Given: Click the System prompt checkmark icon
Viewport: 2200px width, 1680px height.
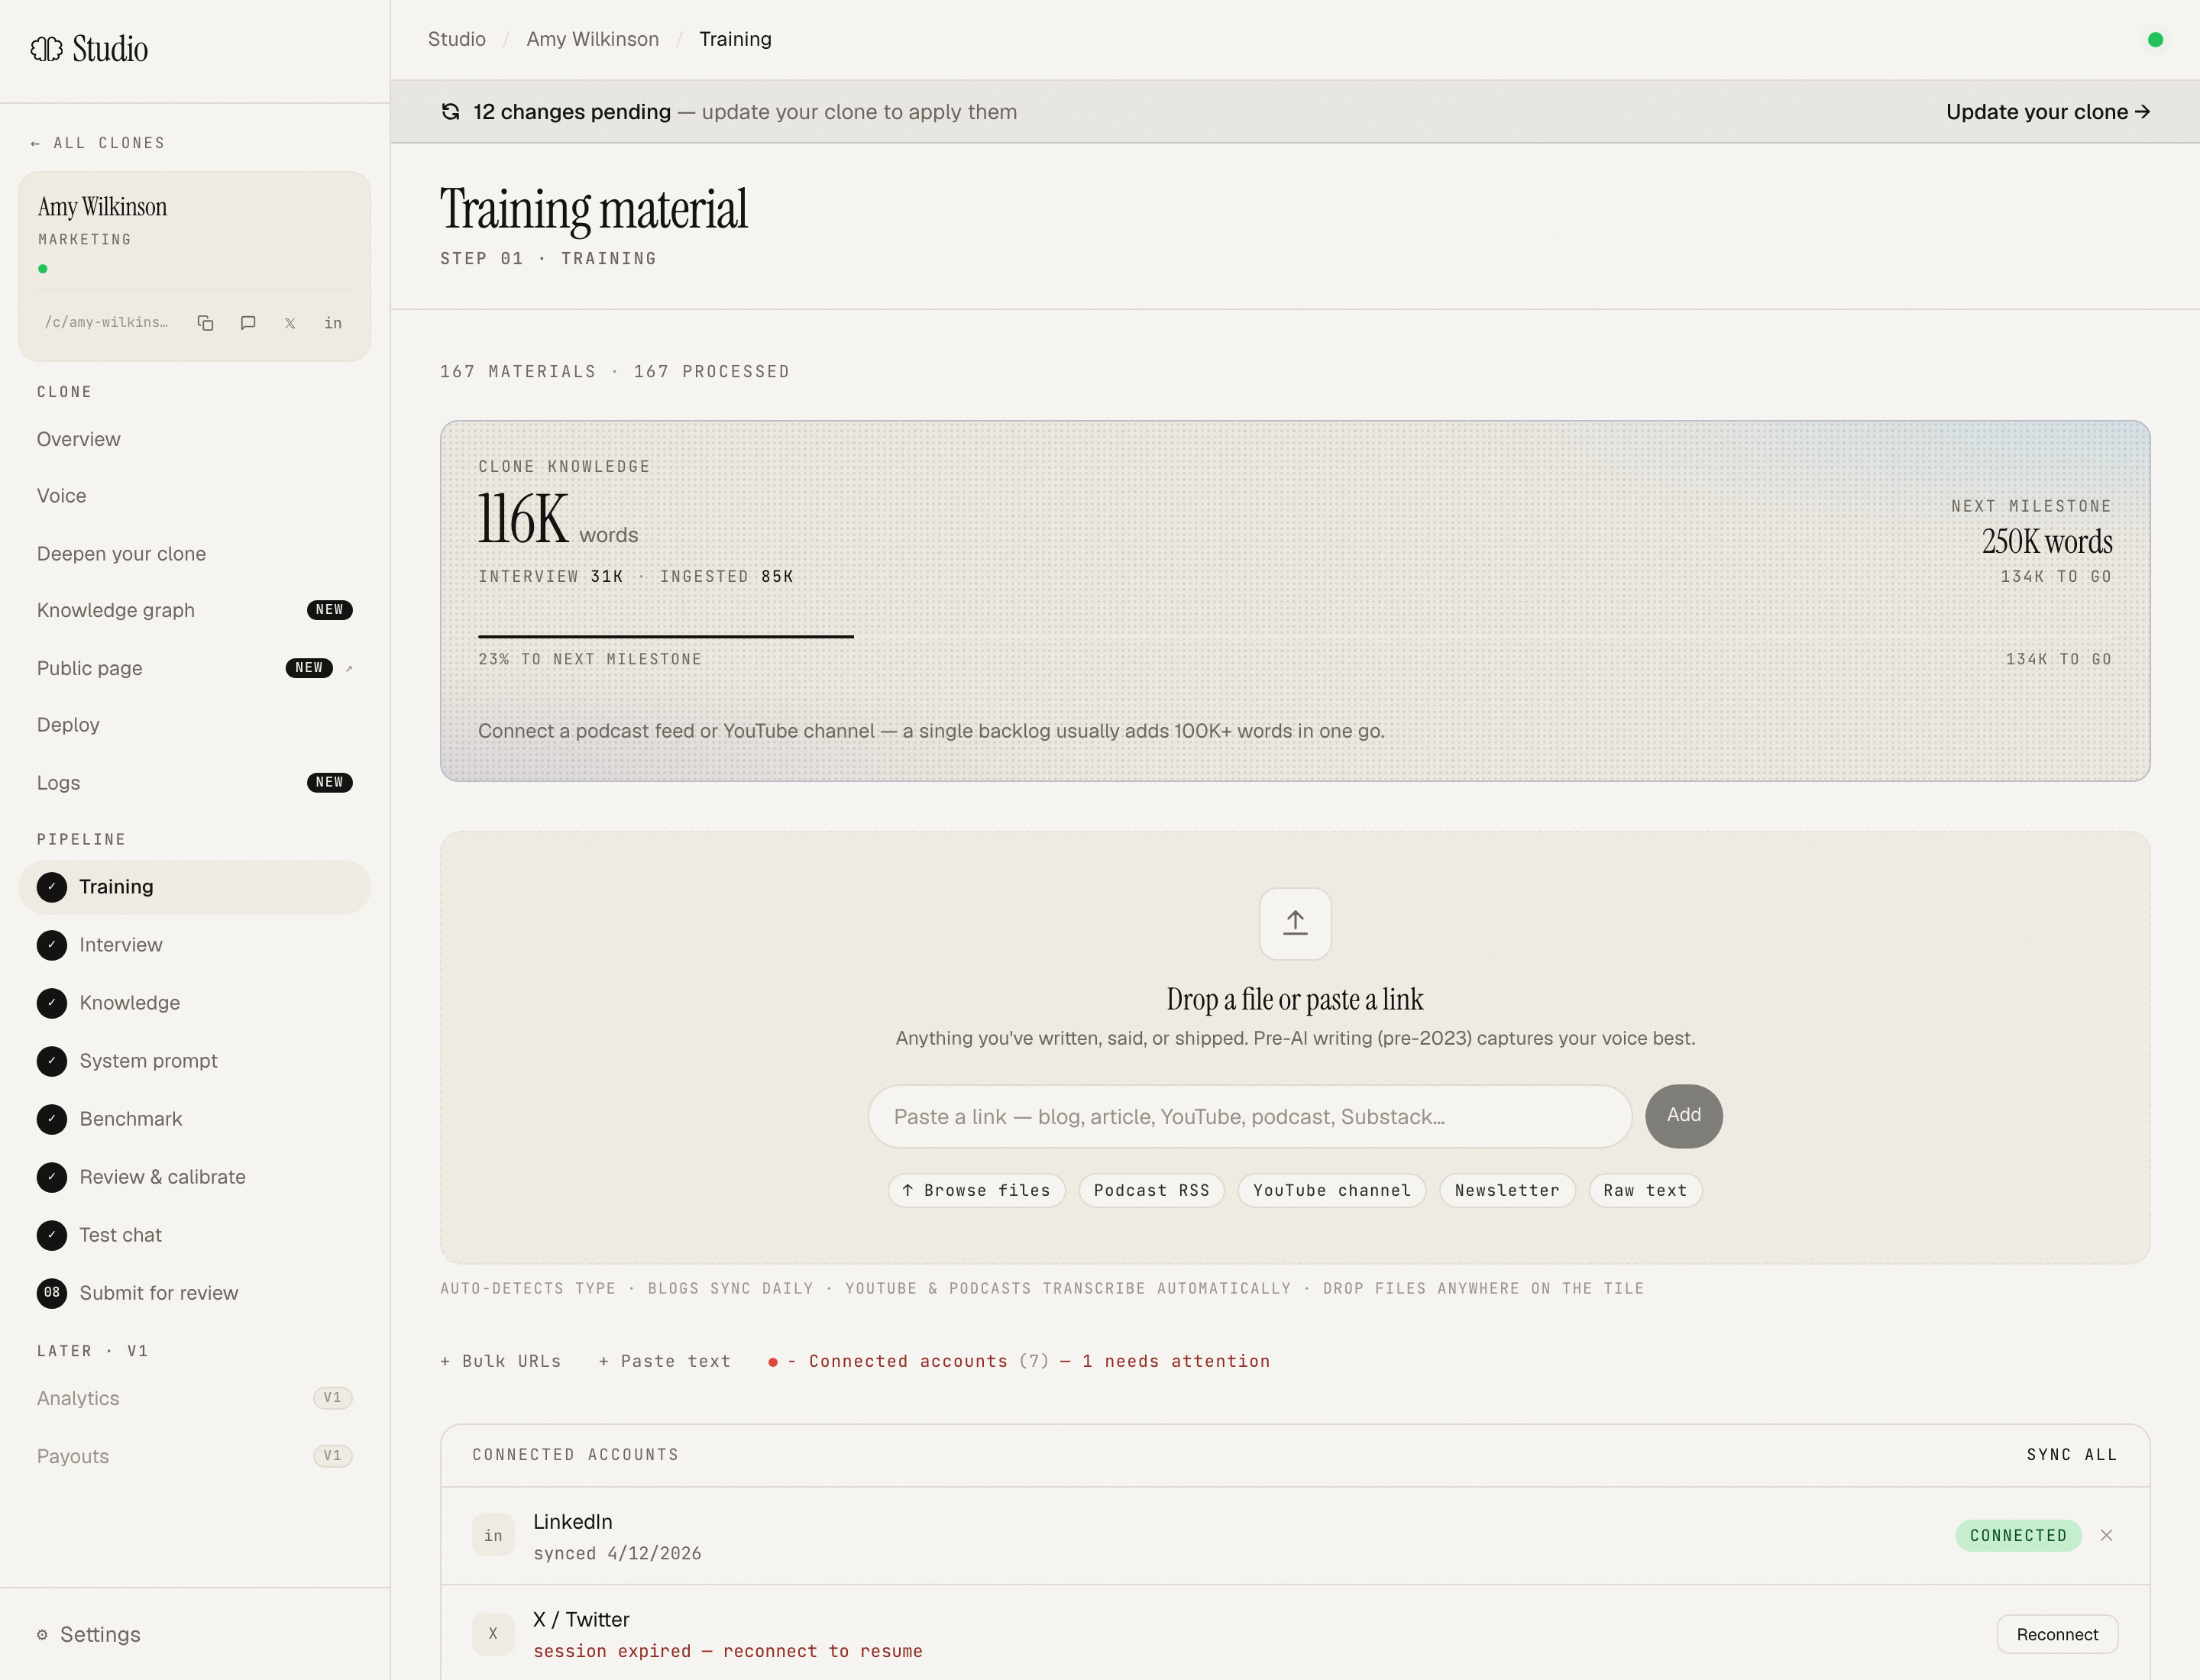Looking at the screenshot, I should point(52,1061).
